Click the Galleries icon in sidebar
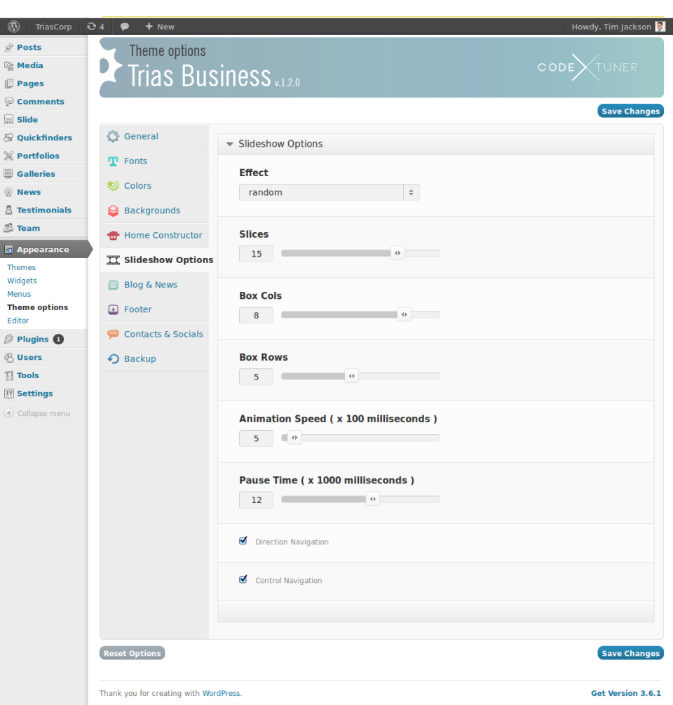This screenshot has height=705, width=673. (8, 174)
